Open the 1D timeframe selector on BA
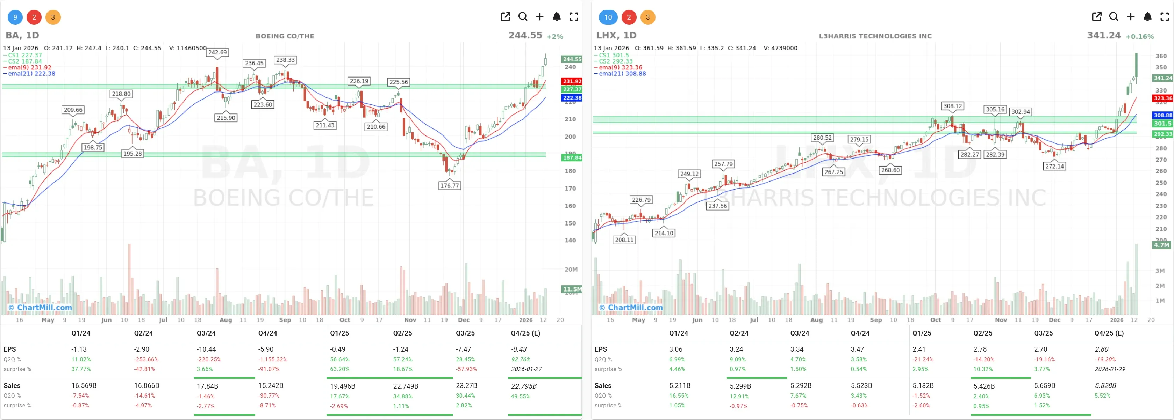This screenshot has height=420, width=1174. [32, 35]
